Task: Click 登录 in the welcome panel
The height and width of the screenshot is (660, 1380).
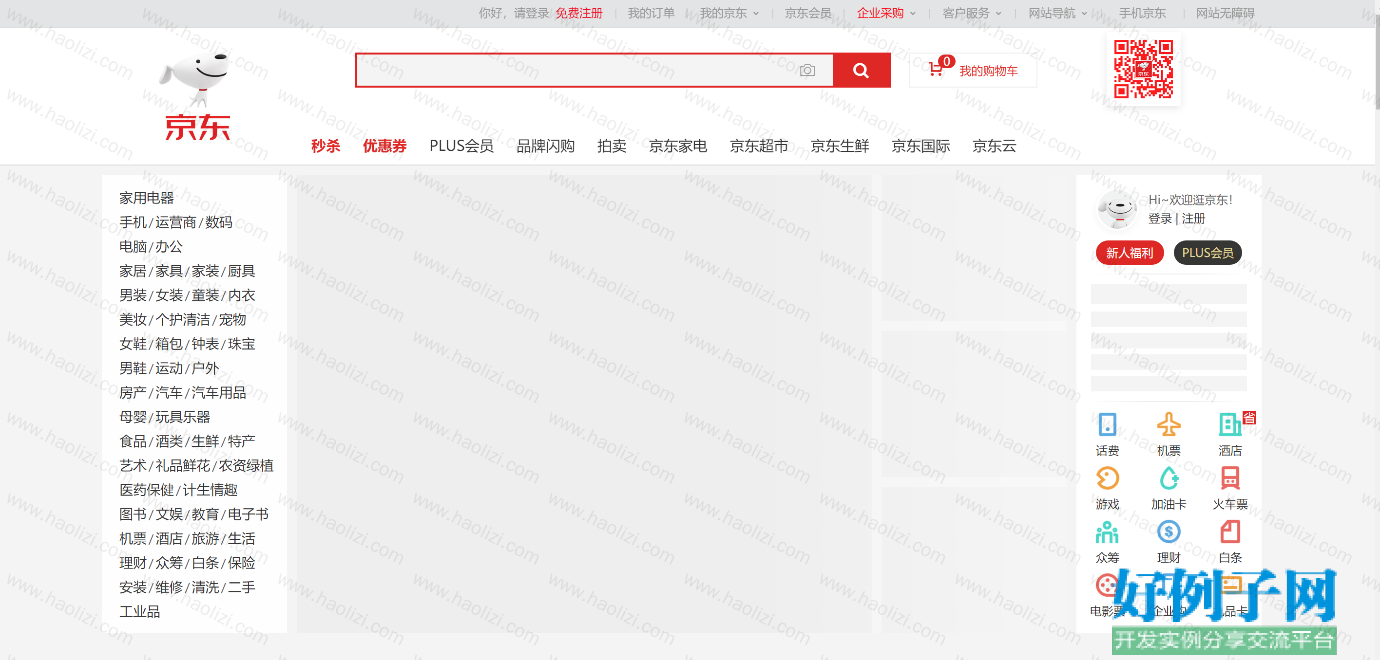Action: pos(1160,219)
